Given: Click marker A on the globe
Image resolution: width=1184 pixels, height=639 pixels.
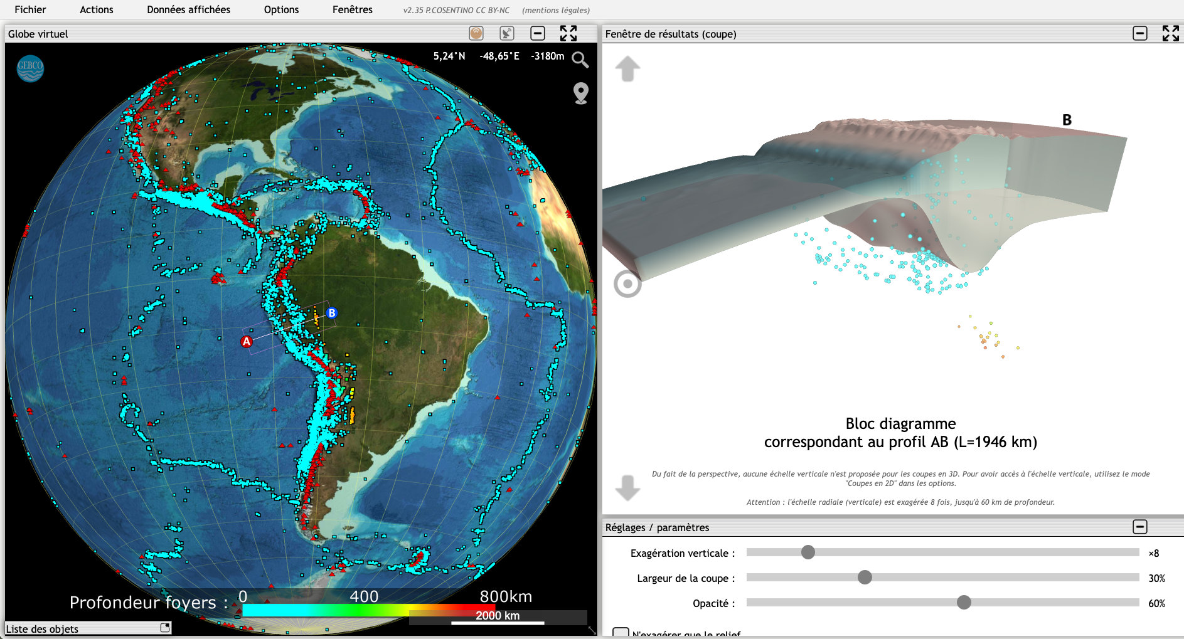Looking at the screenshot, I should [x=247, y=342].
